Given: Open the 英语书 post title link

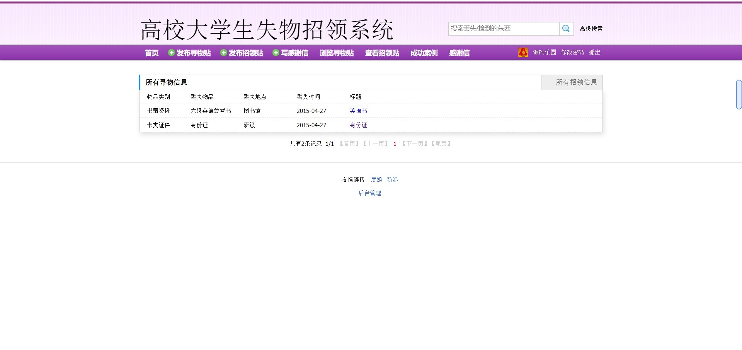Looking at the screenshot, I should point(358,111).
